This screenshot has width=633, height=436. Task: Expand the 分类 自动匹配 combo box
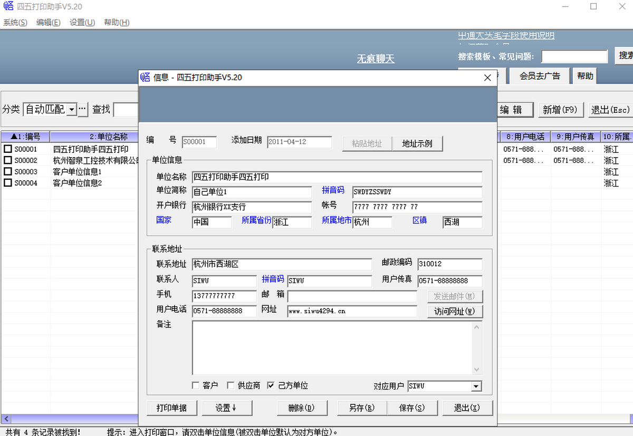coord(72,109)
